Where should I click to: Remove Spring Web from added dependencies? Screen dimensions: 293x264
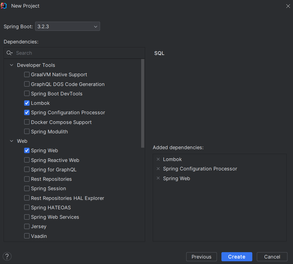(x=158, y=178)
